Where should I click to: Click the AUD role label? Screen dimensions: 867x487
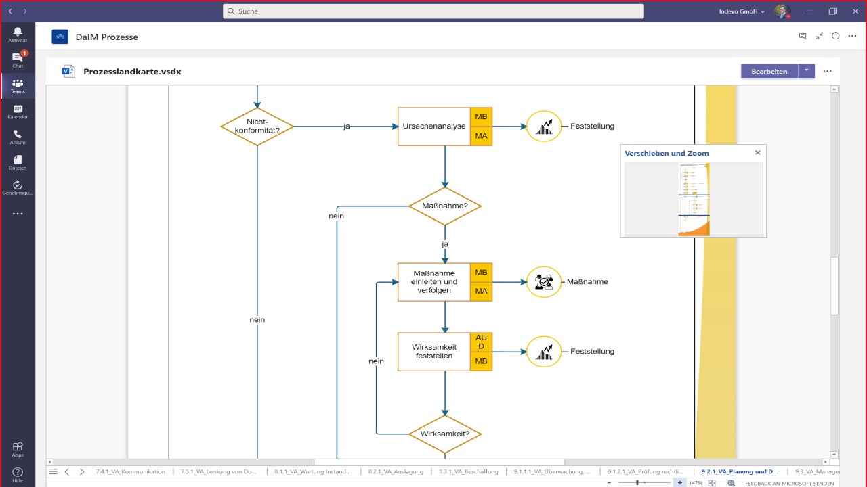[481, 342]
